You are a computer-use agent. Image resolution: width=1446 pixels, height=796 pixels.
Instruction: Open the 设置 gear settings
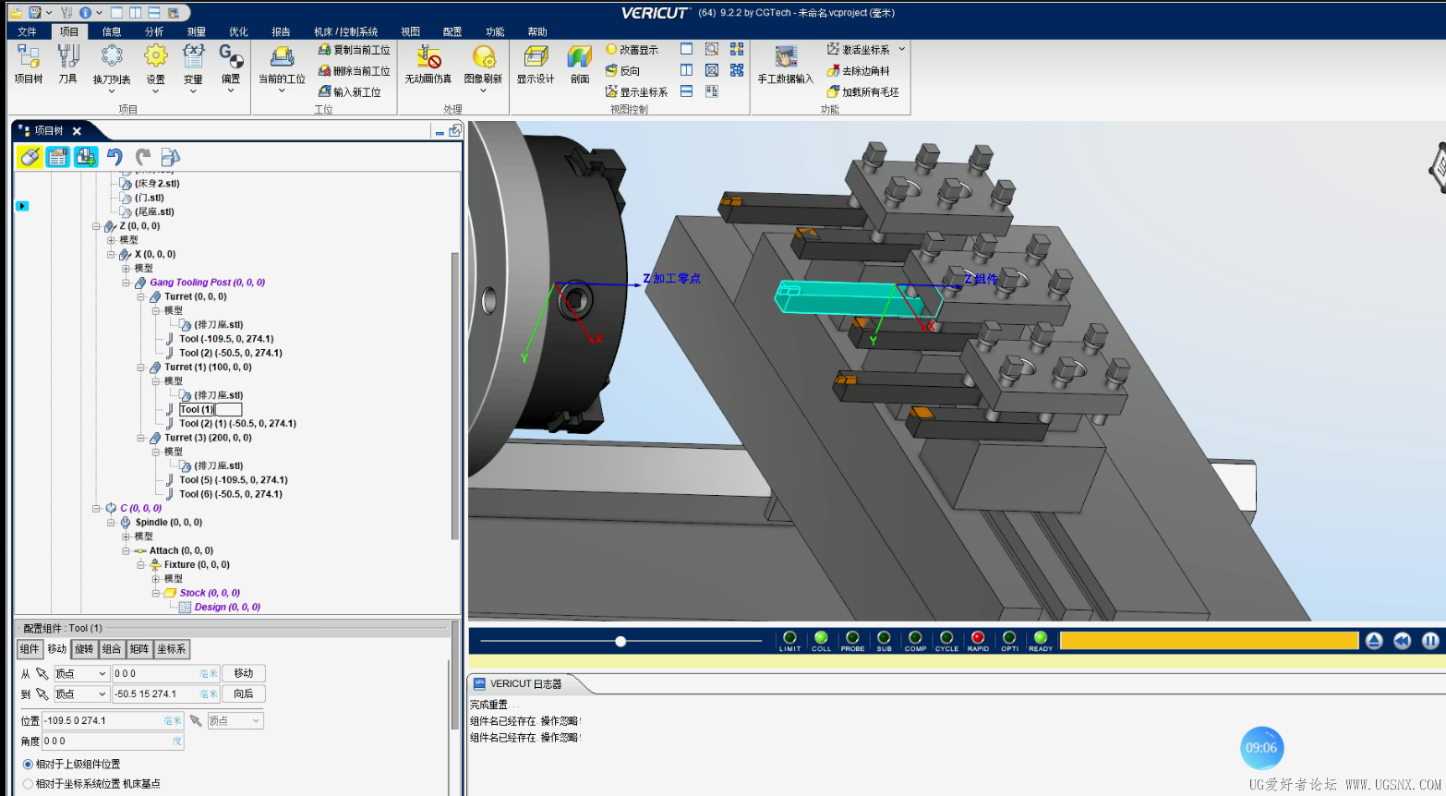[x=155, y=66]
